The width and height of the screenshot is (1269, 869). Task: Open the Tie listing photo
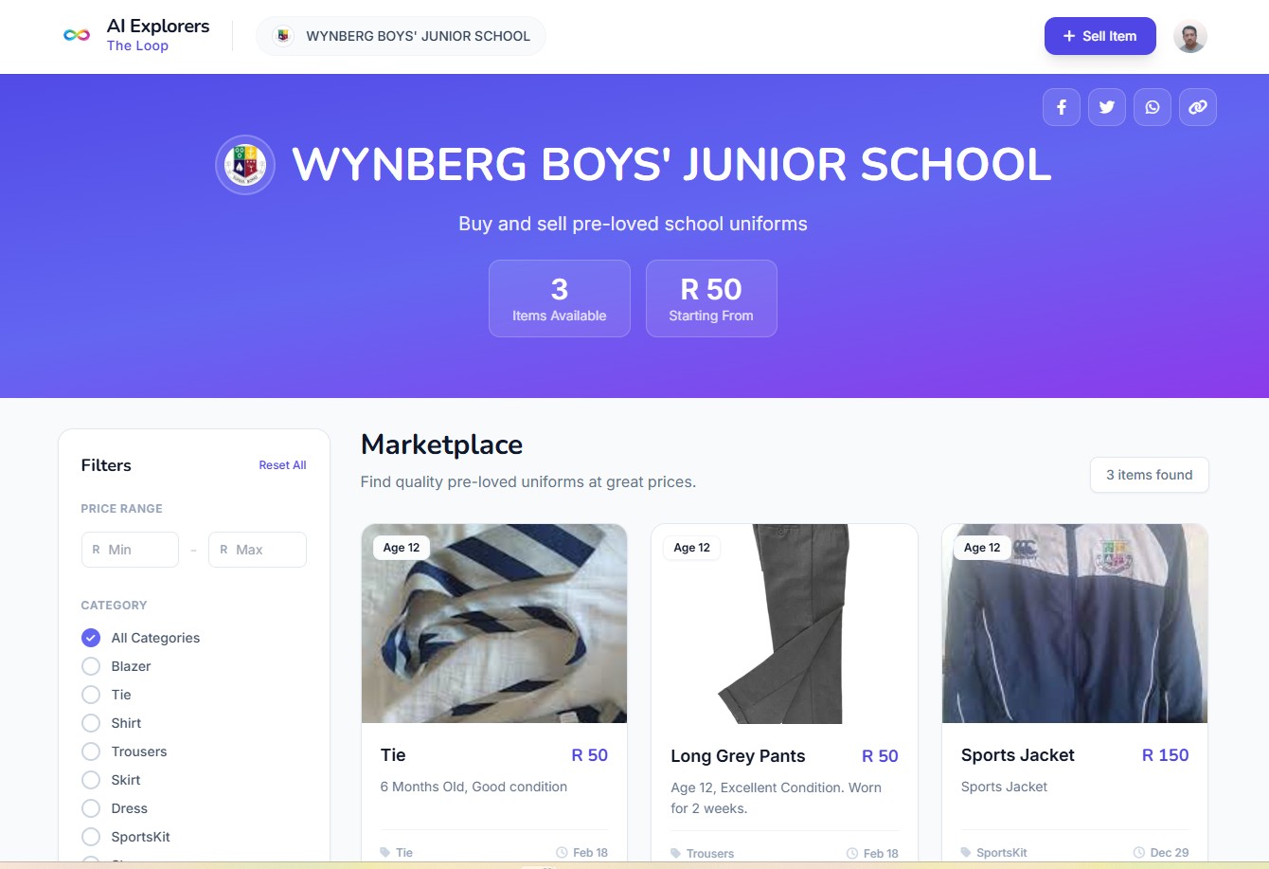pyautogui.click(x=494, y=624)
